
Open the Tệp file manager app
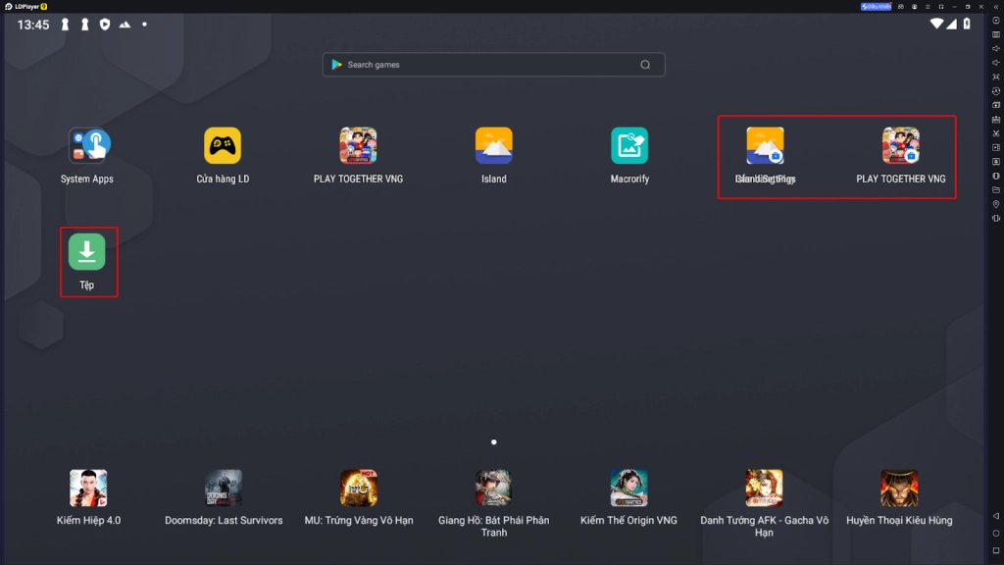click(87, 252)
